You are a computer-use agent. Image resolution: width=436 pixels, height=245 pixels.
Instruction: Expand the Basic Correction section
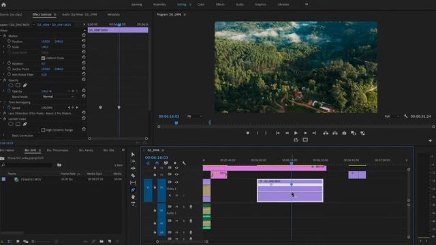click(x=3, y=135)
